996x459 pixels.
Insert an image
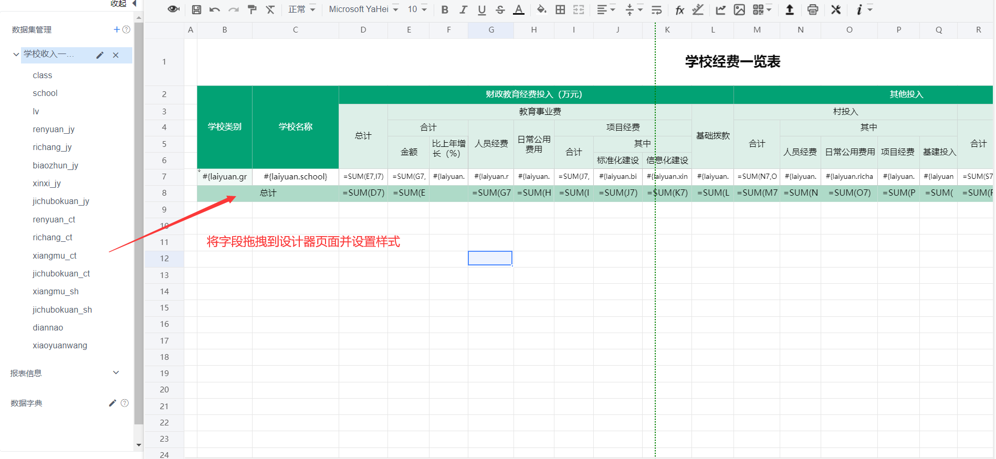[739, 9]
